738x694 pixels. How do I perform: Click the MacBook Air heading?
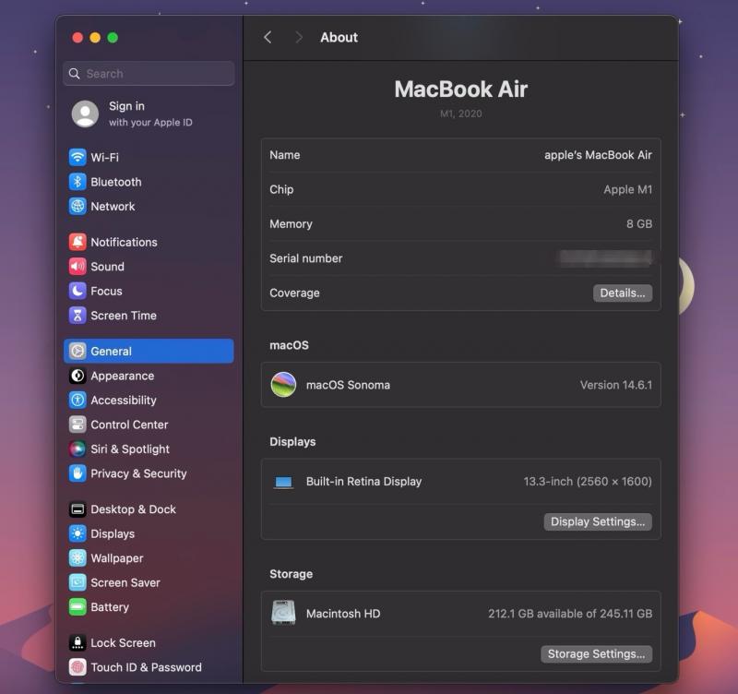click(460, 89)
